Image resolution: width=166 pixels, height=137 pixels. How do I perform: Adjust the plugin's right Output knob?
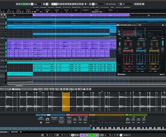(163, 49)
